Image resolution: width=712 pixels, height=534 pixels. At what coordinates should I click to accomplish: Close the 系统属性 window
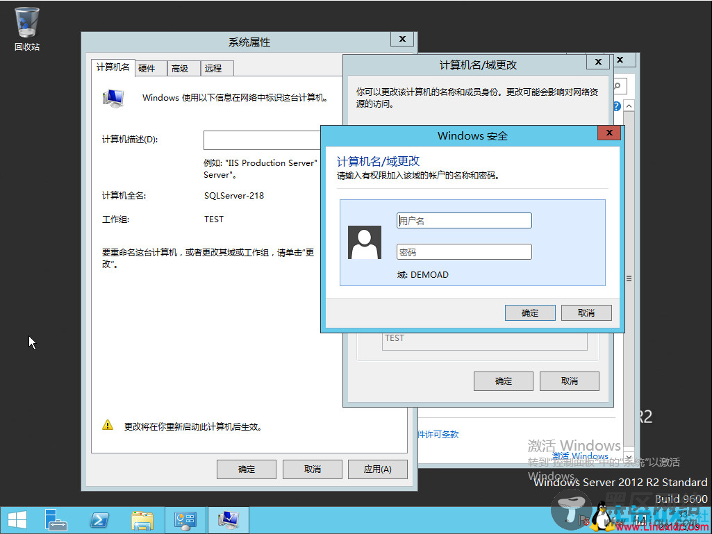pyautogui.click(x=402, y=39)
